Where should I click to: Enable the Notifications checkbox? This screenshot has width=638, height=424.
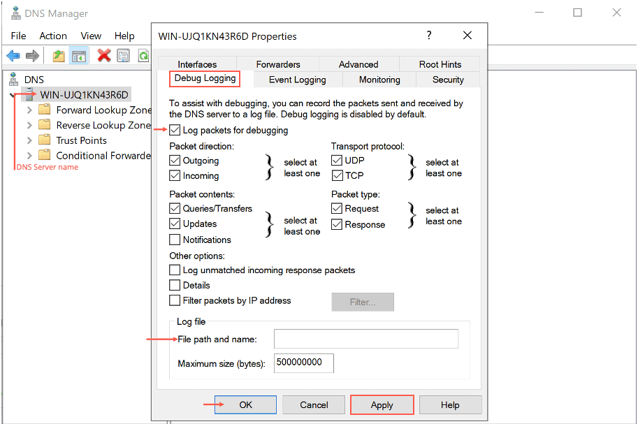(x=175, y=240)
